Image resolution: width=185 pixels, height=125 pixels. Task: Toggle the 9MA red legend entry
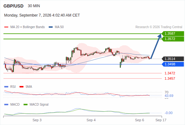26,87
